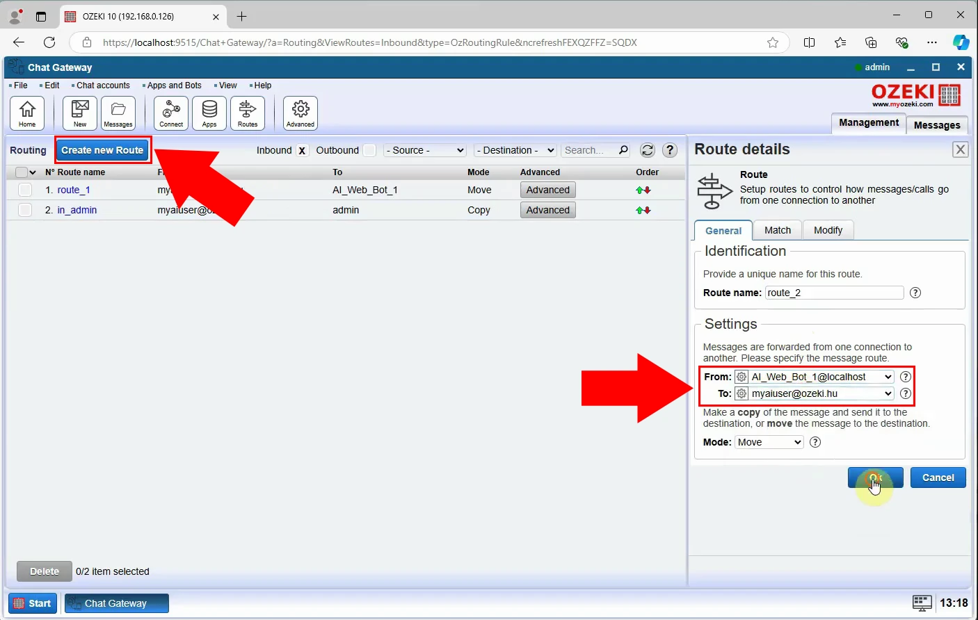Click the Advanced button for route_1
The height and width of the screenshot is (620, 978).
pyautogui.click(x=548, y=190)
